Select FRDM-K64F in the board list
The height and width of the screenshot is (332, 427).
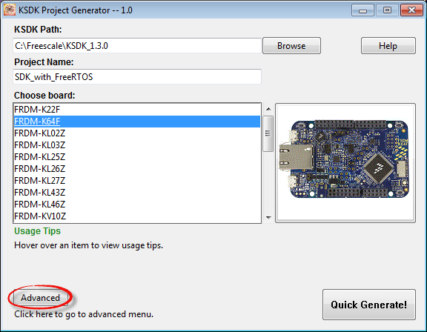pyautogui.click(x=137, y=122)
